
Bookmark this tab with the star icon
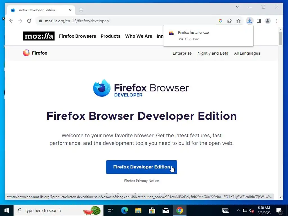tap(238, 21)
